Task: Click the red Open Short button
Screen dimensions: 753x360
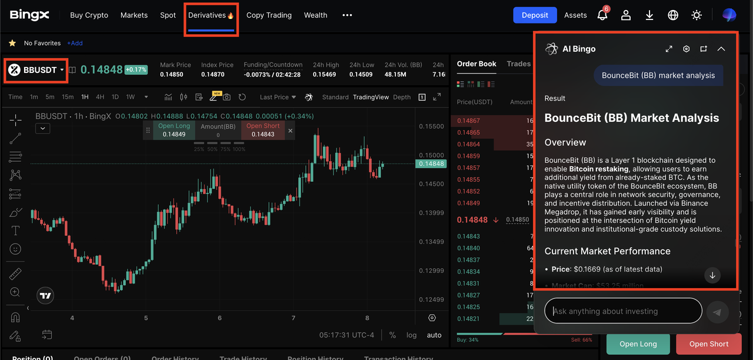Action: point(708,344)
